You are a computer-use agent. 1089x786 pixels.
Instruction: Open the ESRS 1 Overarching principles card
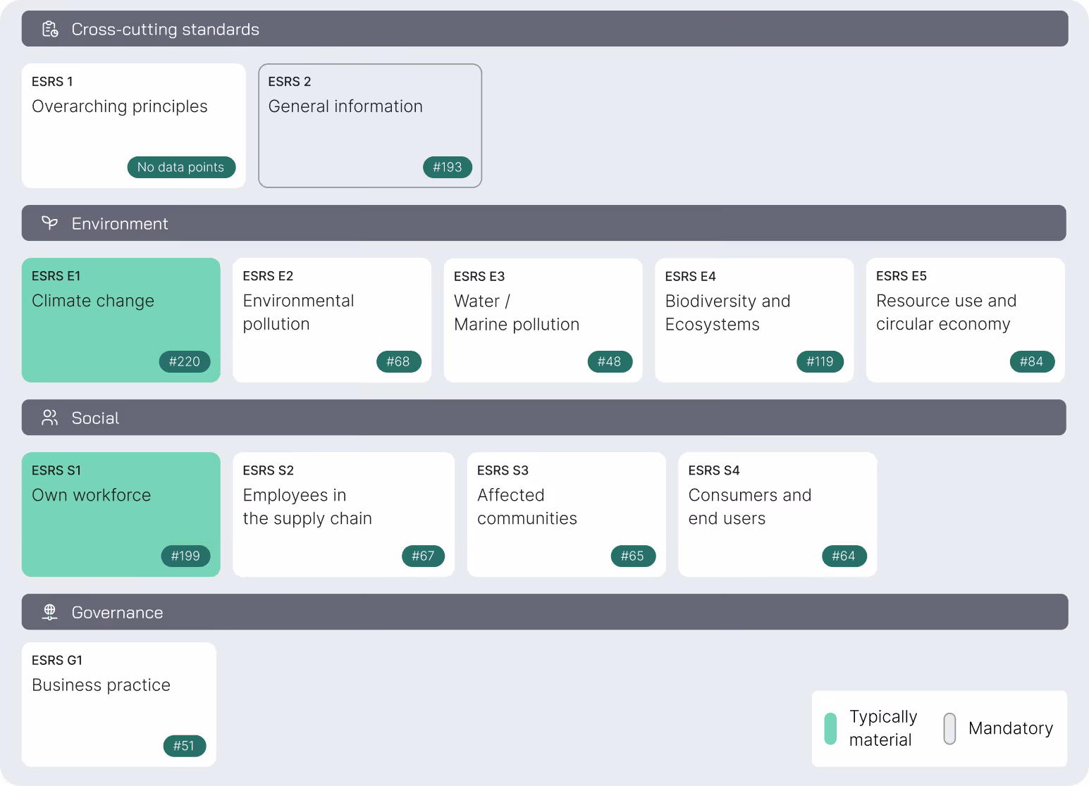pyautogui.click(x=134, y=126)
